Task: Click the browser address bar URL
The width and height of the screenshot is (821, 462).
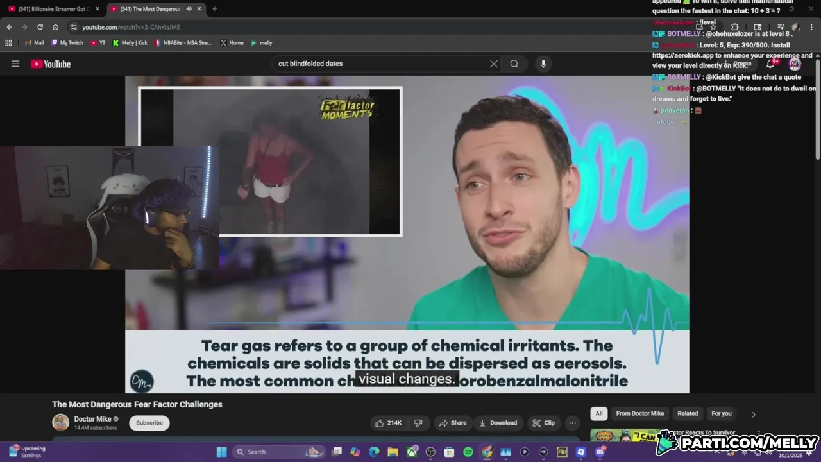Action: pos(131,27)
